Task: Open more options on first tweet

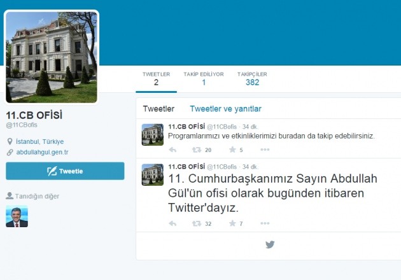Action: [x=265, y=150]
